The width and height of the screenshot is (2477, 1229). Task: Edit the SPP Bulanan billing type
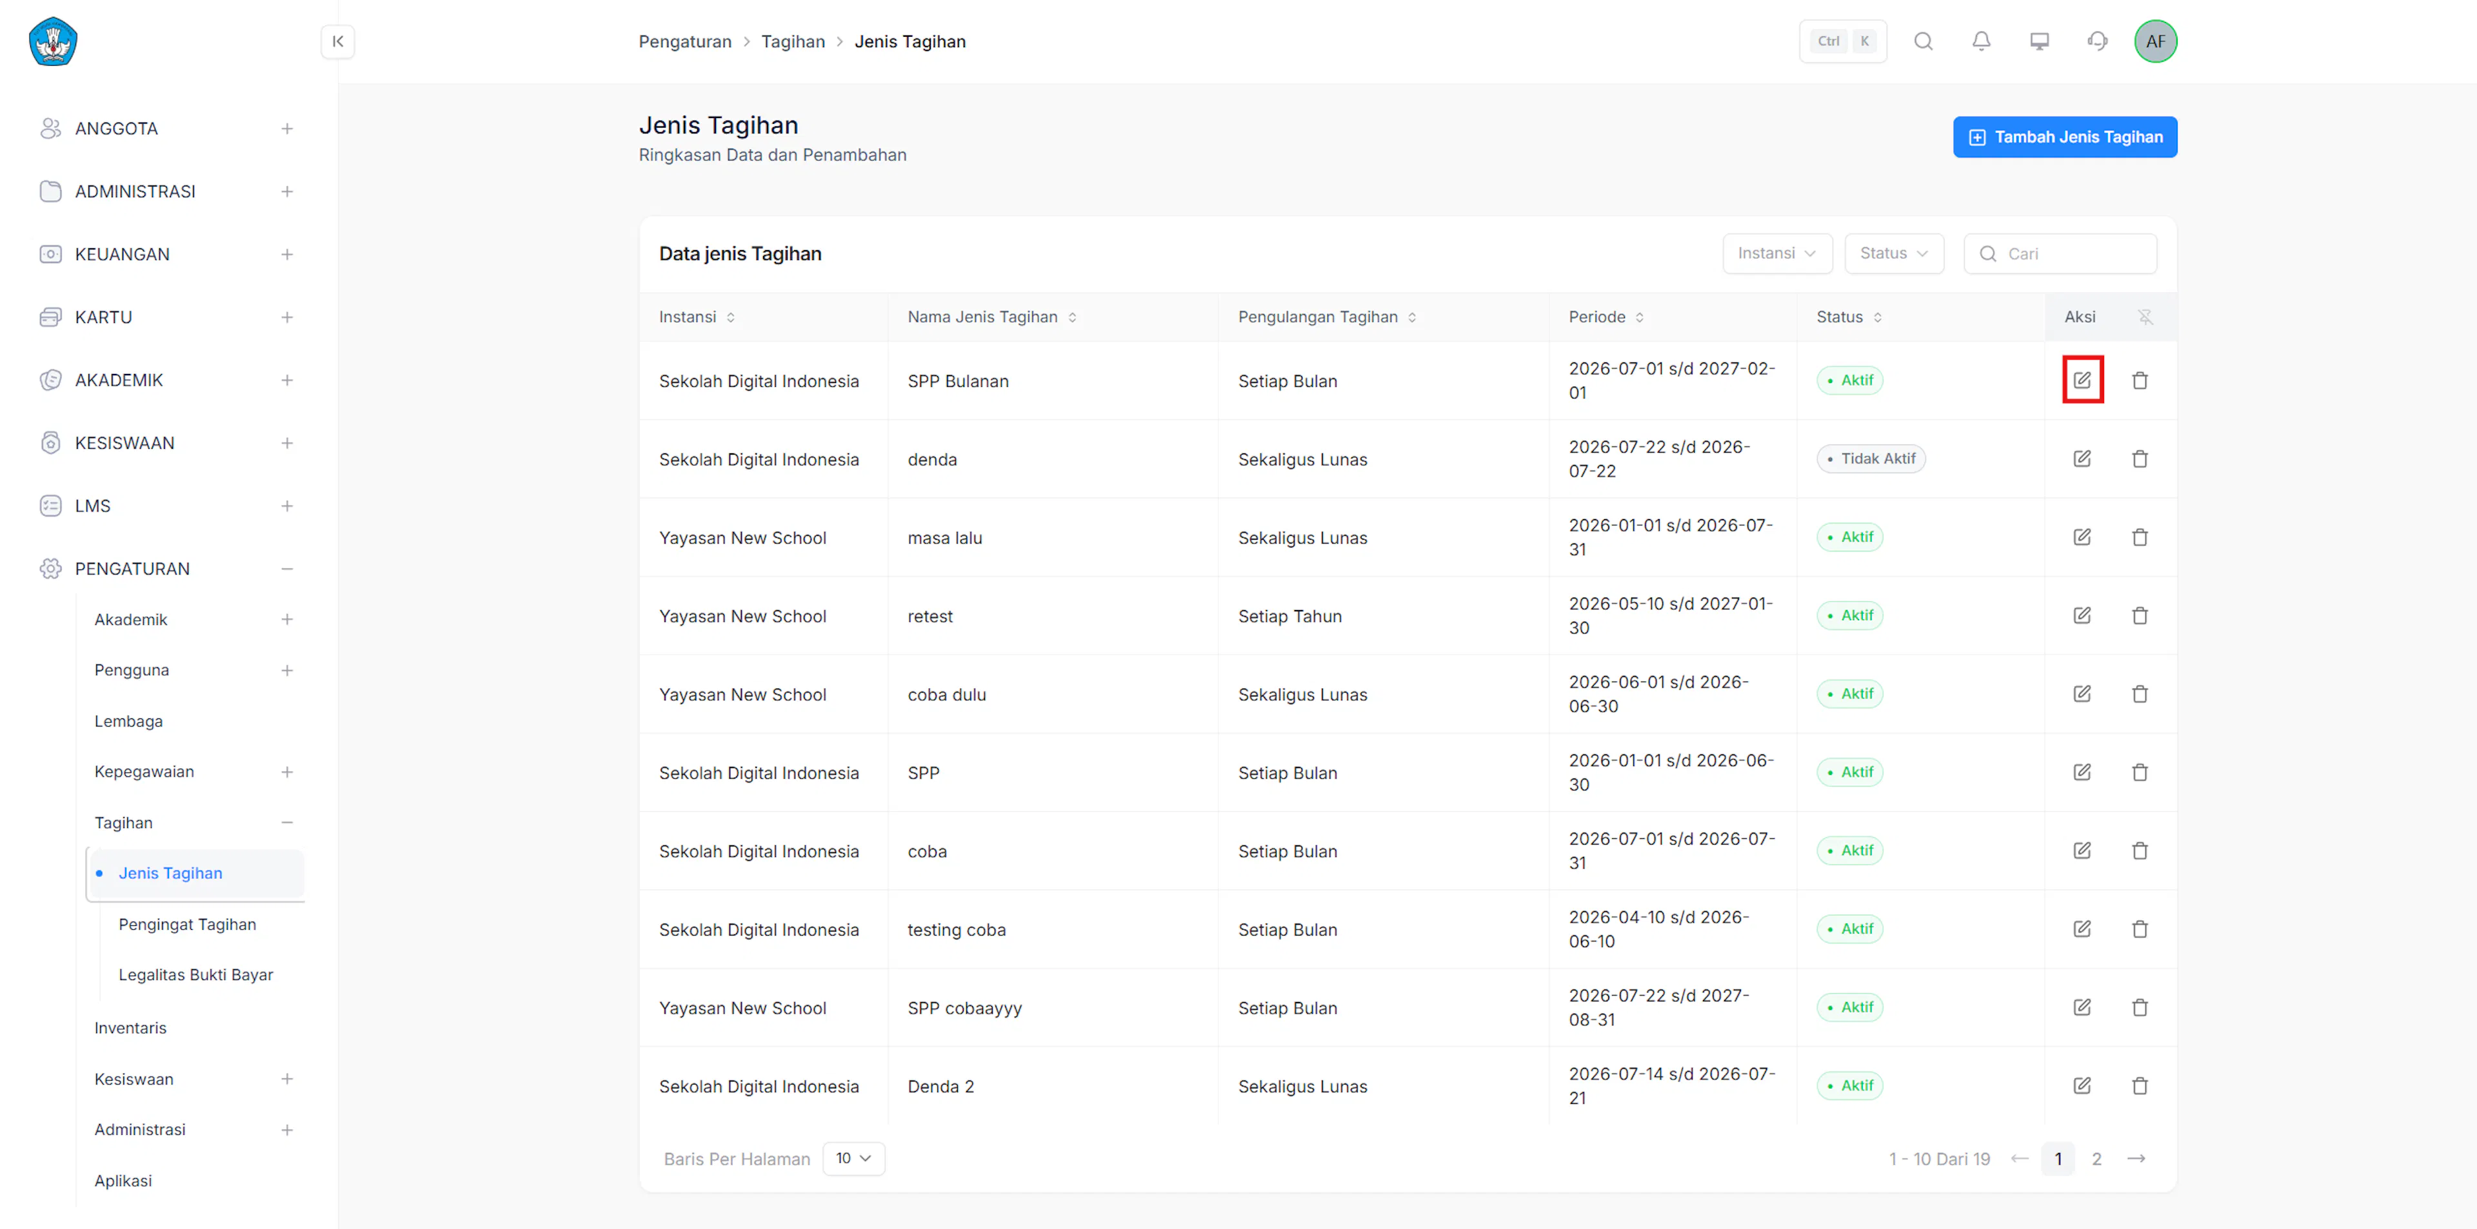2082,380
